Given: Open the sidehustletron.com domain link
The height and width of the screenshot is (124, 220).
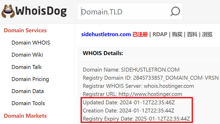Looking at the screenshot, I should pyautogui.click(x=106, y=34).
